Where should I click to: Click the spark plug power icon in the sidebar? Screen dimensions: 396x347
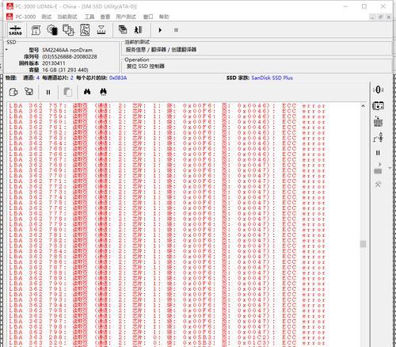pyautogui.click(x=378, y=137)
